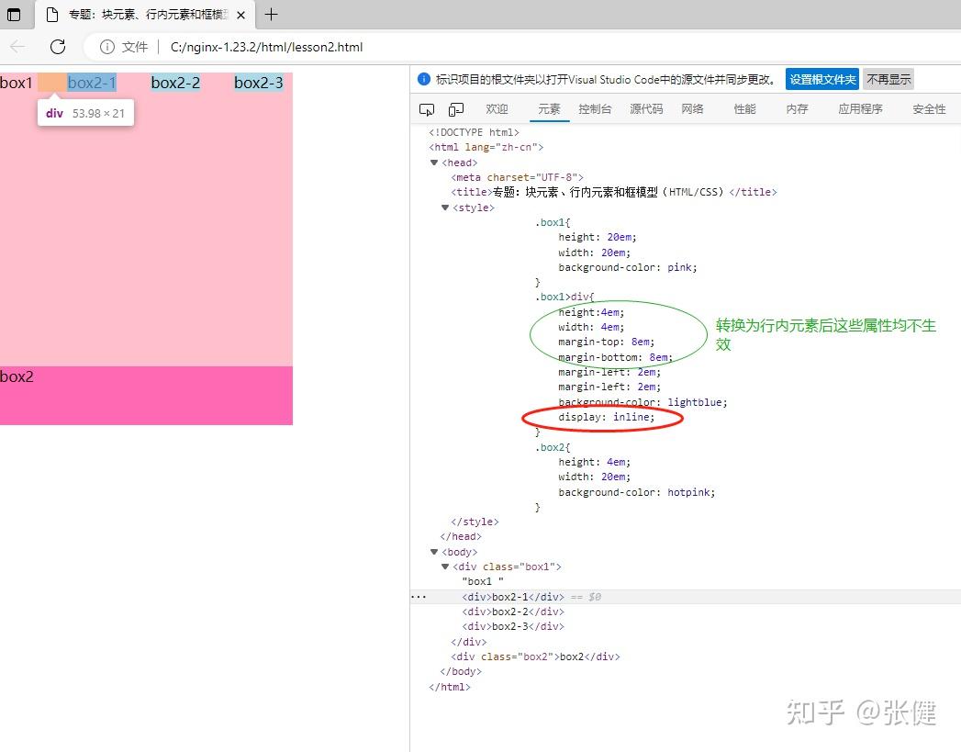Select the title element line
The width and height of the screenshot is (961, 752).
(613, 193)
